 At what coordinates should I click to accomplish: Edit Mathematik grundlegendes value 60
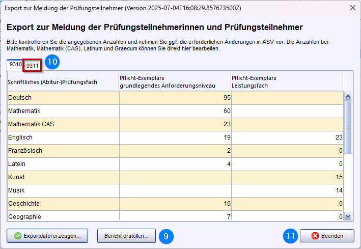[176, 111]
